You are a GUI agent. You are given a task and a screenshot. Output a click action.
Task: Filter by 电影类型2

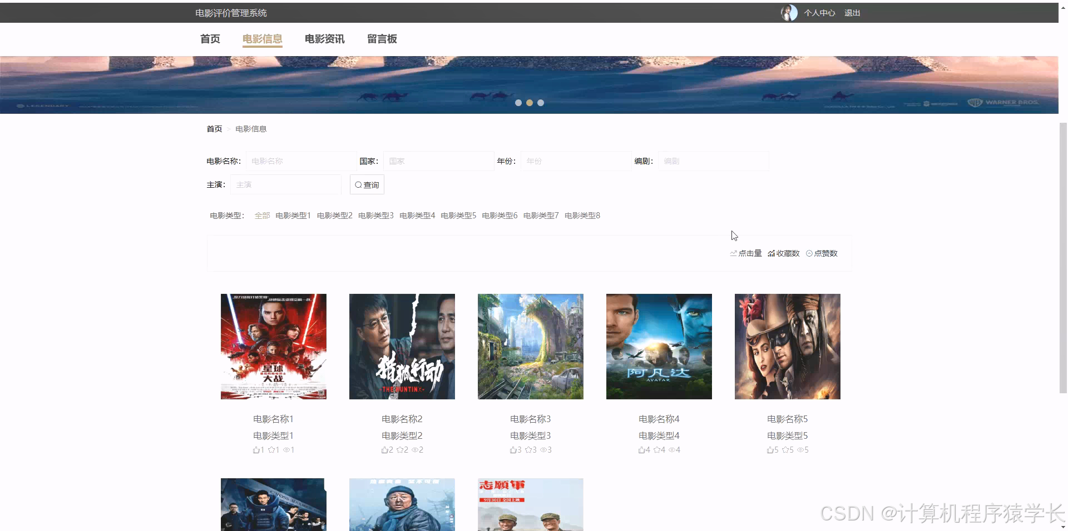click(x=334, y=216)
